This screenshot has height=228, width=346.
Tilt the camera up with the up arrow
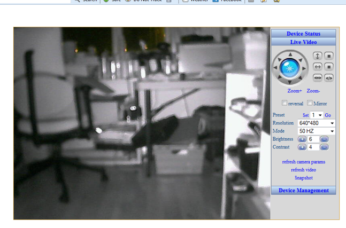pos(290,54)
